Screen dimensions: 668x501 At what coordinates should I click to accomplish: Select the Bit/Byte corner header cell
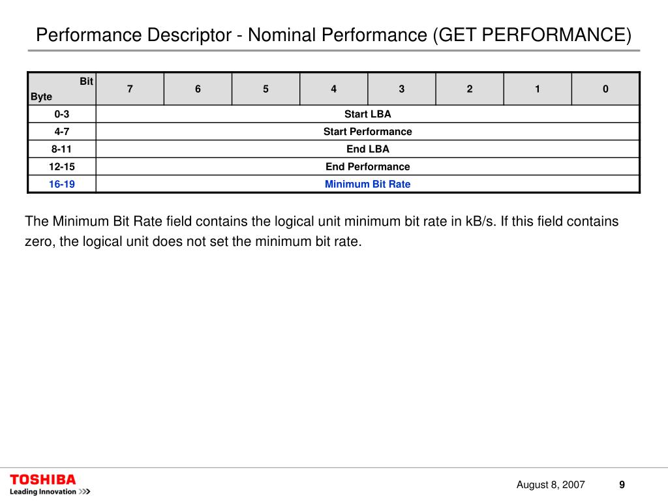coord(61,89)
